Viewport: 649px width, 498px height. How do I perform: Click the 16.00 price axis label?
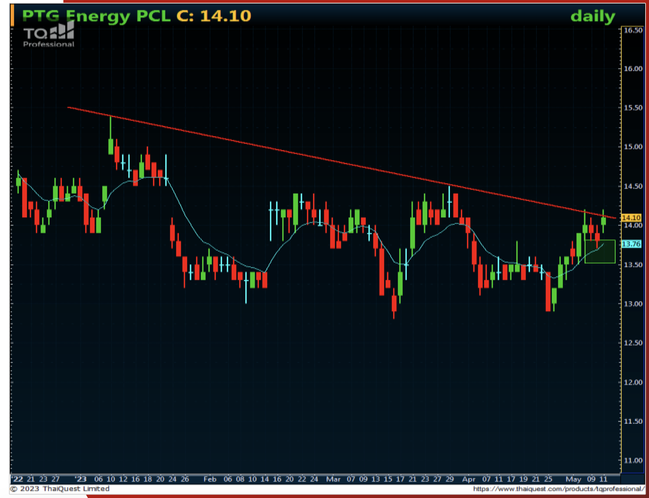point(633,69)
